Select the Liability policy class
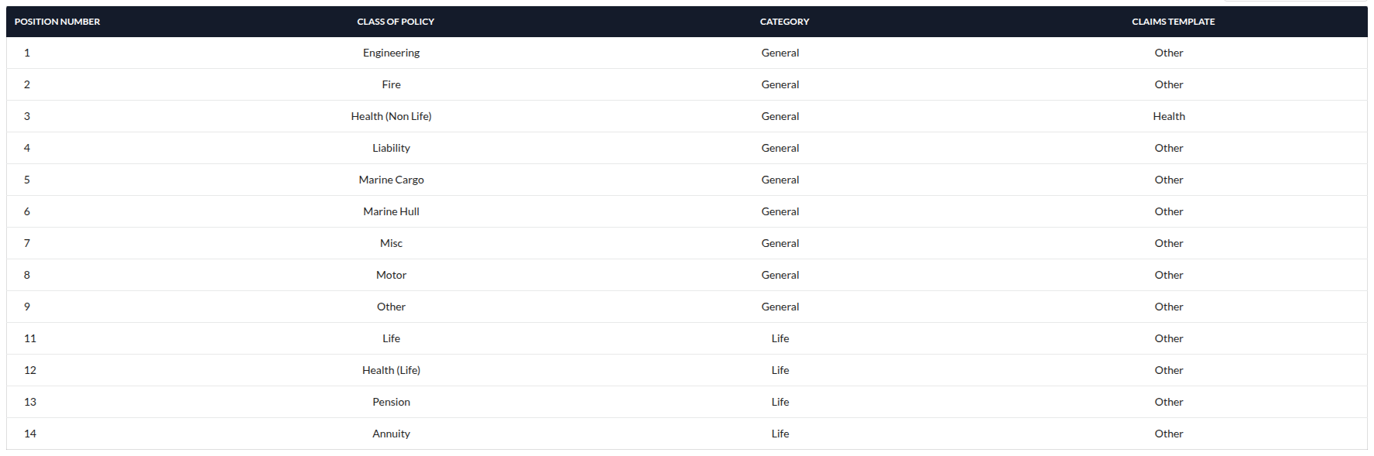The width and height of the screenshot is (1374, 456). (391, 148)
